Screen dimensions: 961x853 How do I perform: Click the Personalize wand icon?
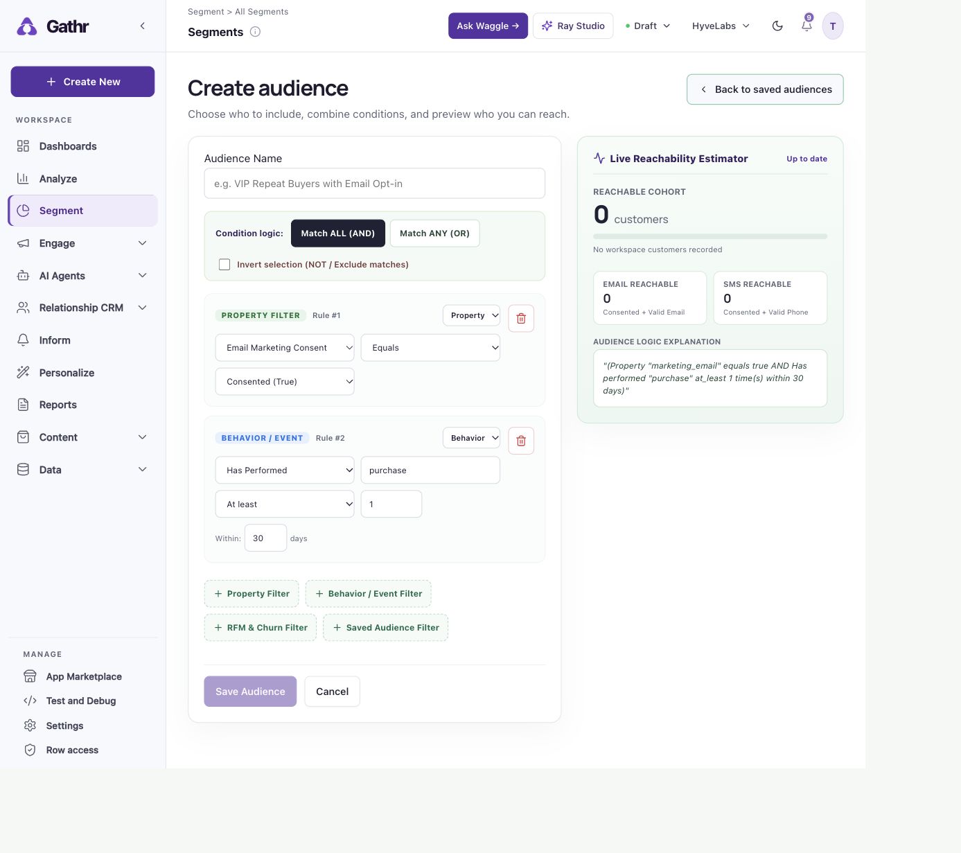(23, 373)
